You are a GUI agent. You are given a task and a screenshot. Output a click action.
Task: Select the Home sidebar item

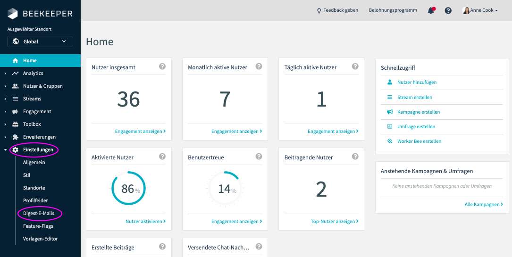click(x=30, y=60)
